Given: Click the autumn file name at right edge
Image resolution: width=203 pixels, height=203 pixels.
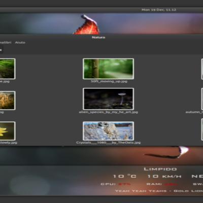Looking at the screenshot, I should tap(194, 112).
